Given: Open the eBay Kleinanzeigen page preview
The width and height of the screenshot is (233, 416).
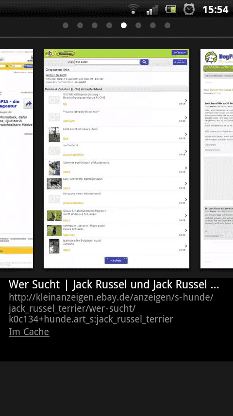Looking at the screenshot, I should (x=116, y=159).
